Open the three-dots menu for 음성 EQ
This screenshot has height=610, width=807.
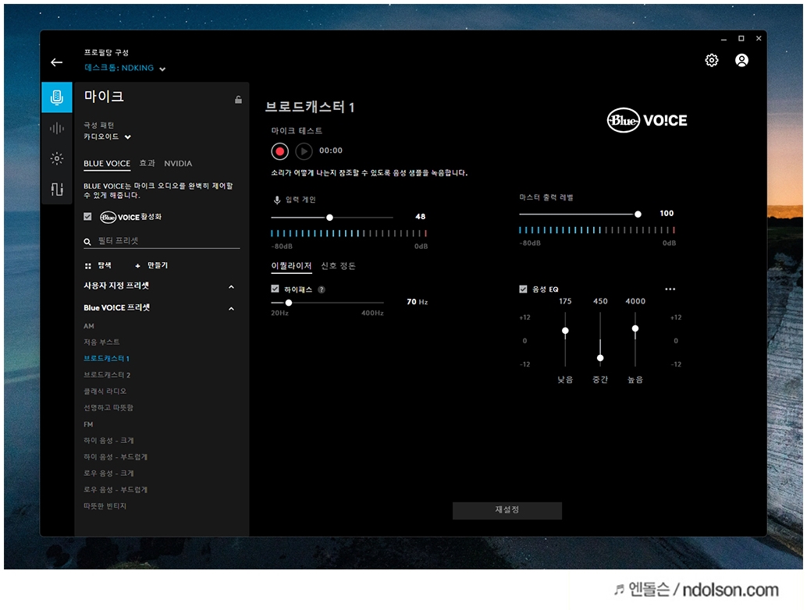pyautogui.click(x=670, y=289)
